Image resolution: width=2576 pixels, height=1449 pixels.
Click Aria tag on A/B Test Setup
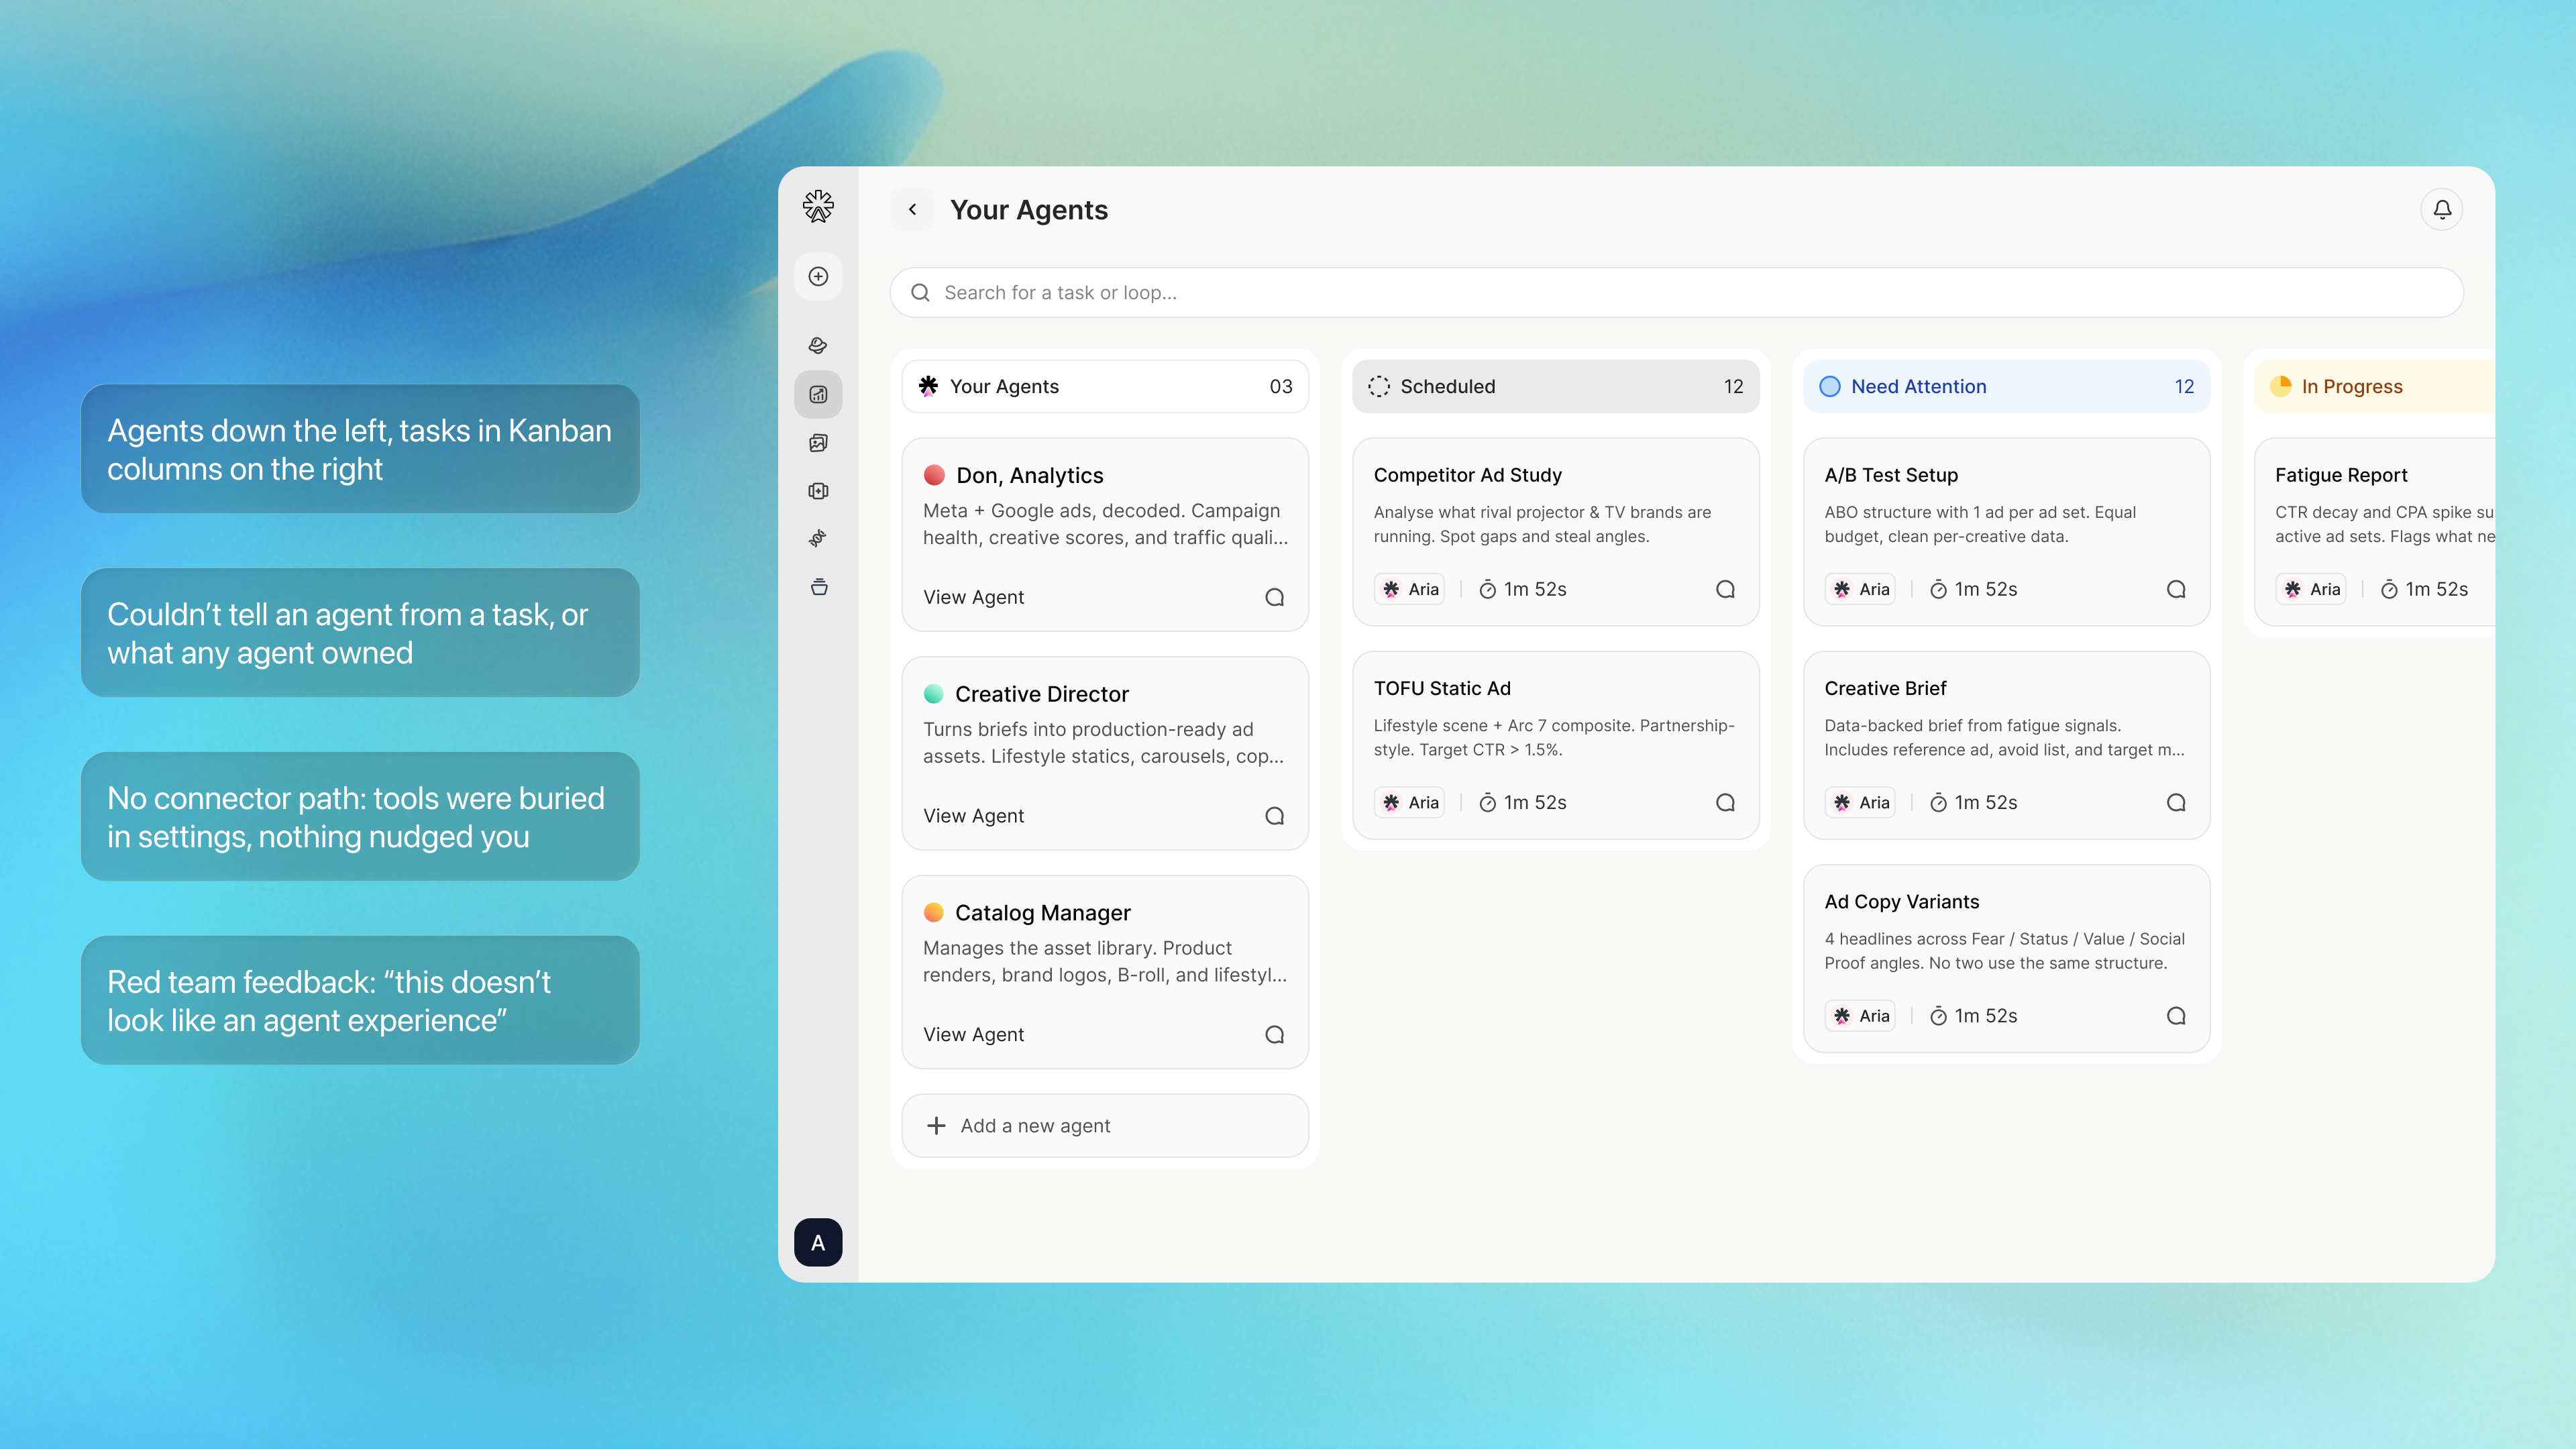click(1861, 589)
